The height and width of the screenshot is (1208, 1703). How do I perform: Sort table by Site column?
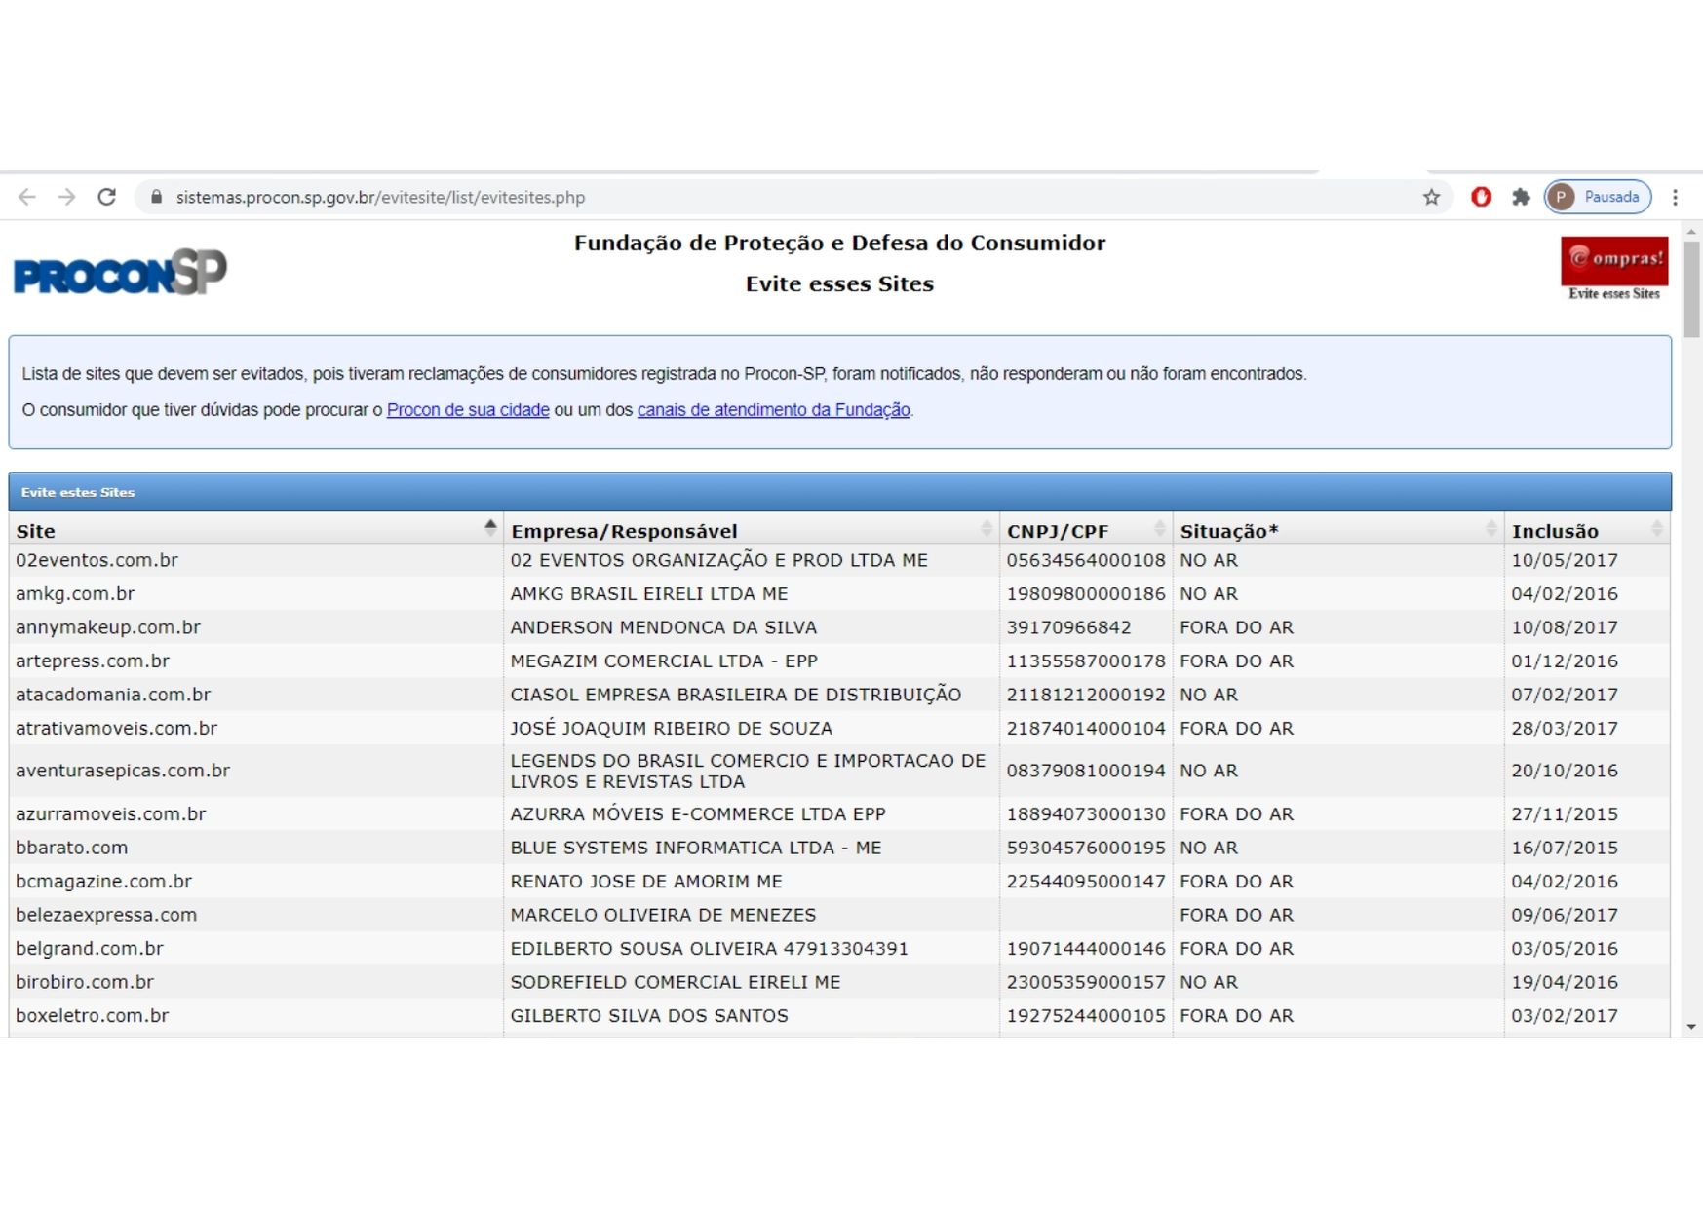(x=255, y=530)
